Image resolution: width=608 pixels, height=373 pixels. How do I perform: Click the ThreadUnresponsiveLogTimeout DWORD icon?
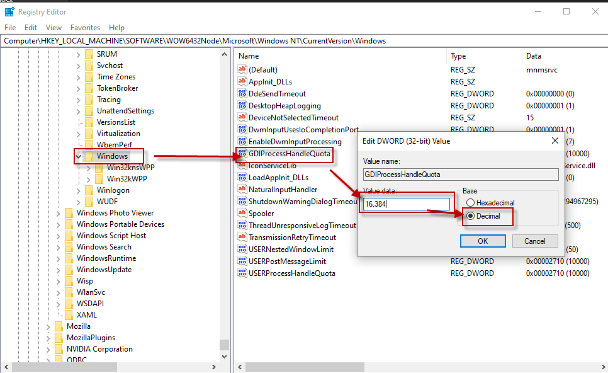click(x=242, y=225)
